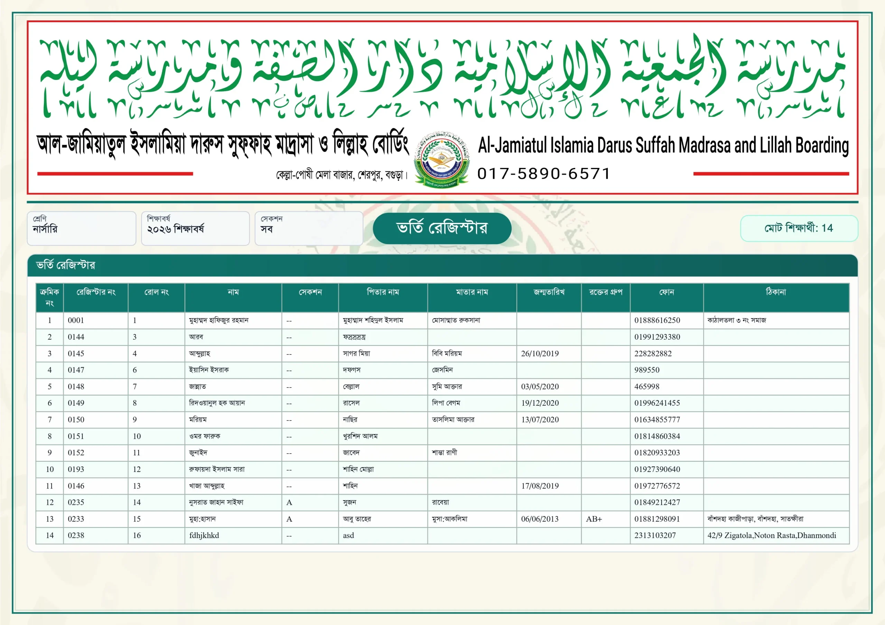This screenshot has height=625, width=885.
Task: Click the জন্মতারিখ column header
Action: click(549, 297)
